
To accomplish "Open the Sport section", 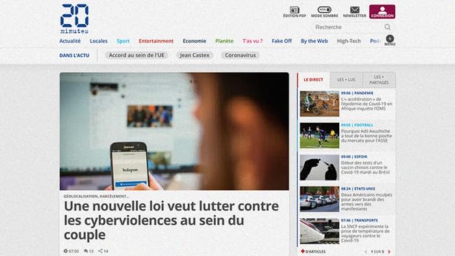I will click(123, 41).
